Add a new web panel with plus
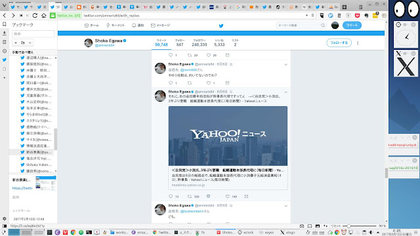This screenshot has height=236, width=420. pos(5,77)
